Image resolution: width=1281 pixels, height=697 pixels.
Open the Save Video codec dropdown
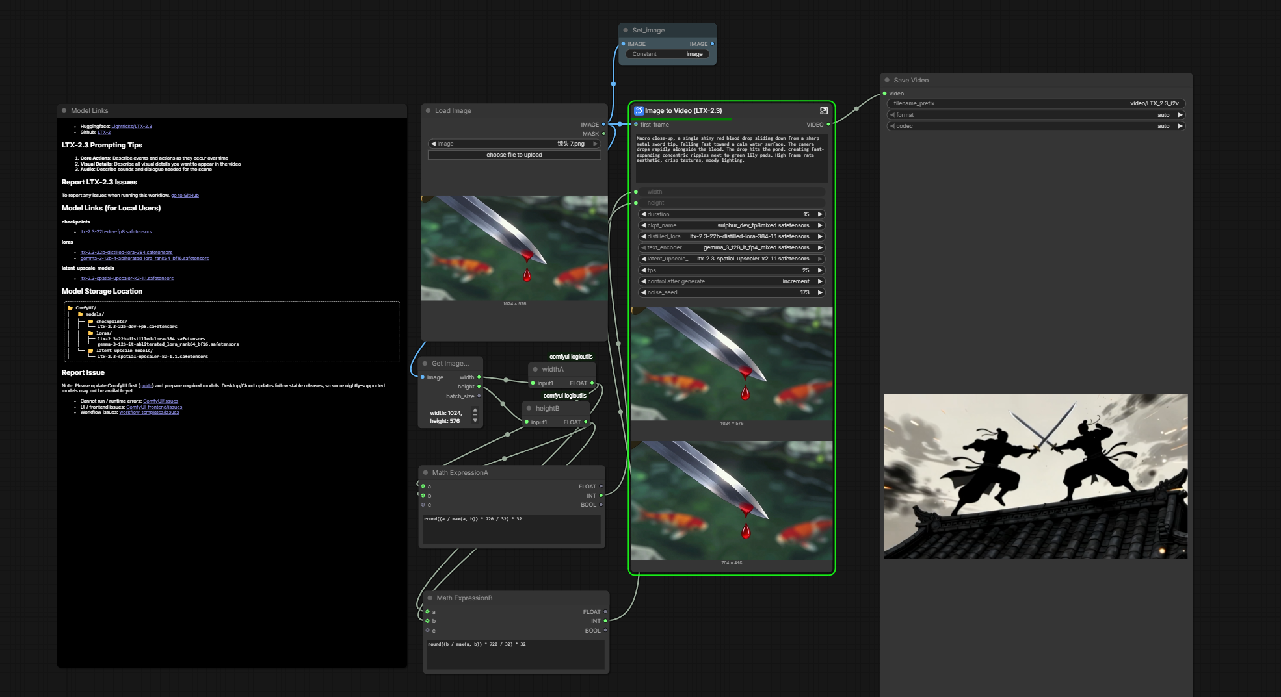pos(1036,126)
